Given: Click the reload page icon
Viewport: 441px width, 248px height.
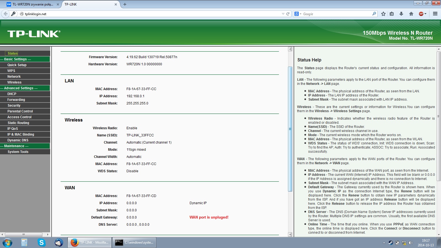Looking at the screenshot, I should point(288,14).
